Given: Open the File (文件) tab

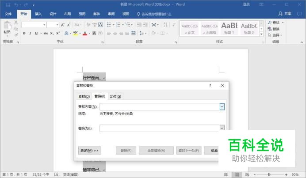Looking at the screenshot, I should pos(8,14).
